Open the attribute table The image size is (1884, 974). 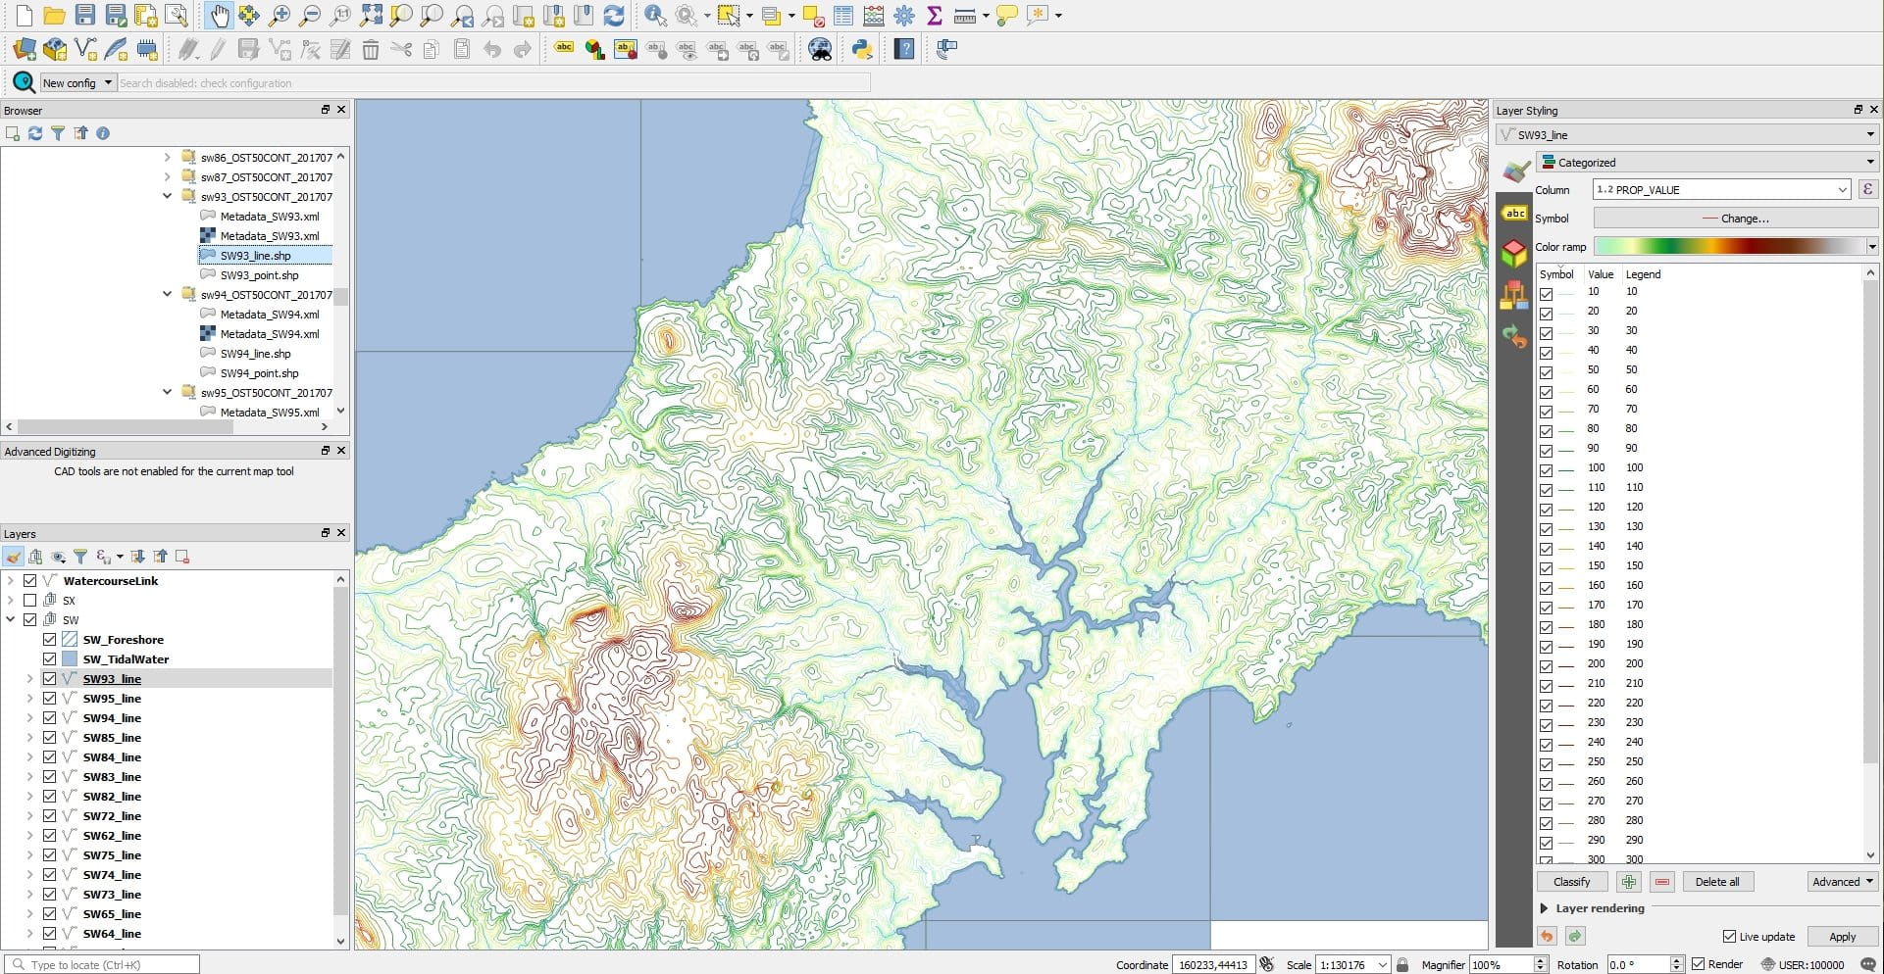(842, 16)
